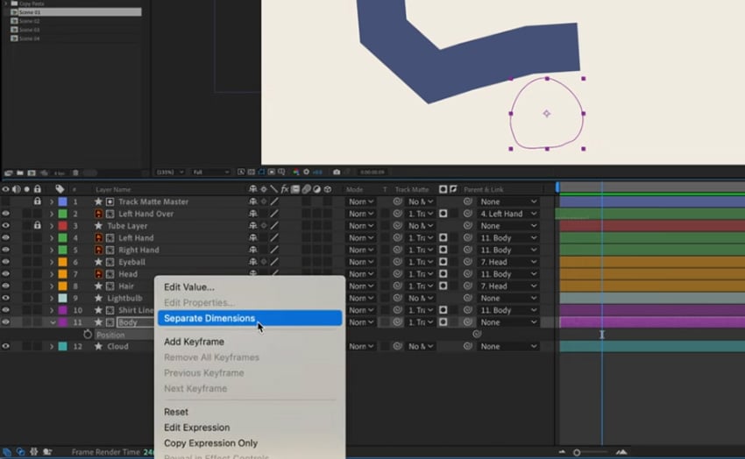Select Edit Expression menu item
The height and width of the screenshot is (459, 745).
click(x=196, y=427)
